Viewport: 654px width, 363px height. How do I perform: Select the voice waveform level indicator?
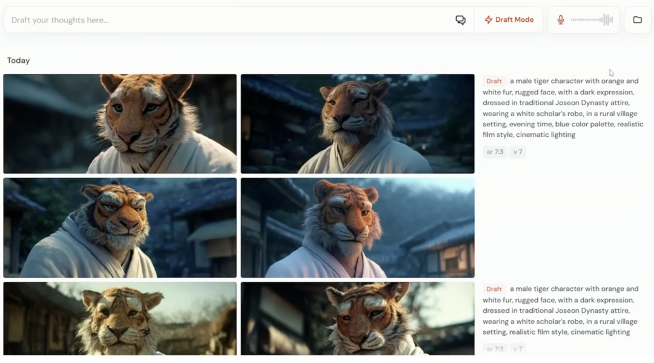click(x=592, y=19)
